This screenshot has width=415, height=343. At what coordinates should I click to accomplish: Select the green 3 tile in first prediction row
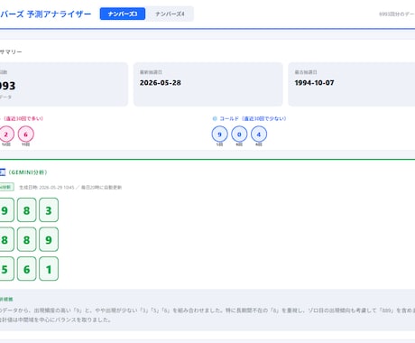click(x=49, y=210)
